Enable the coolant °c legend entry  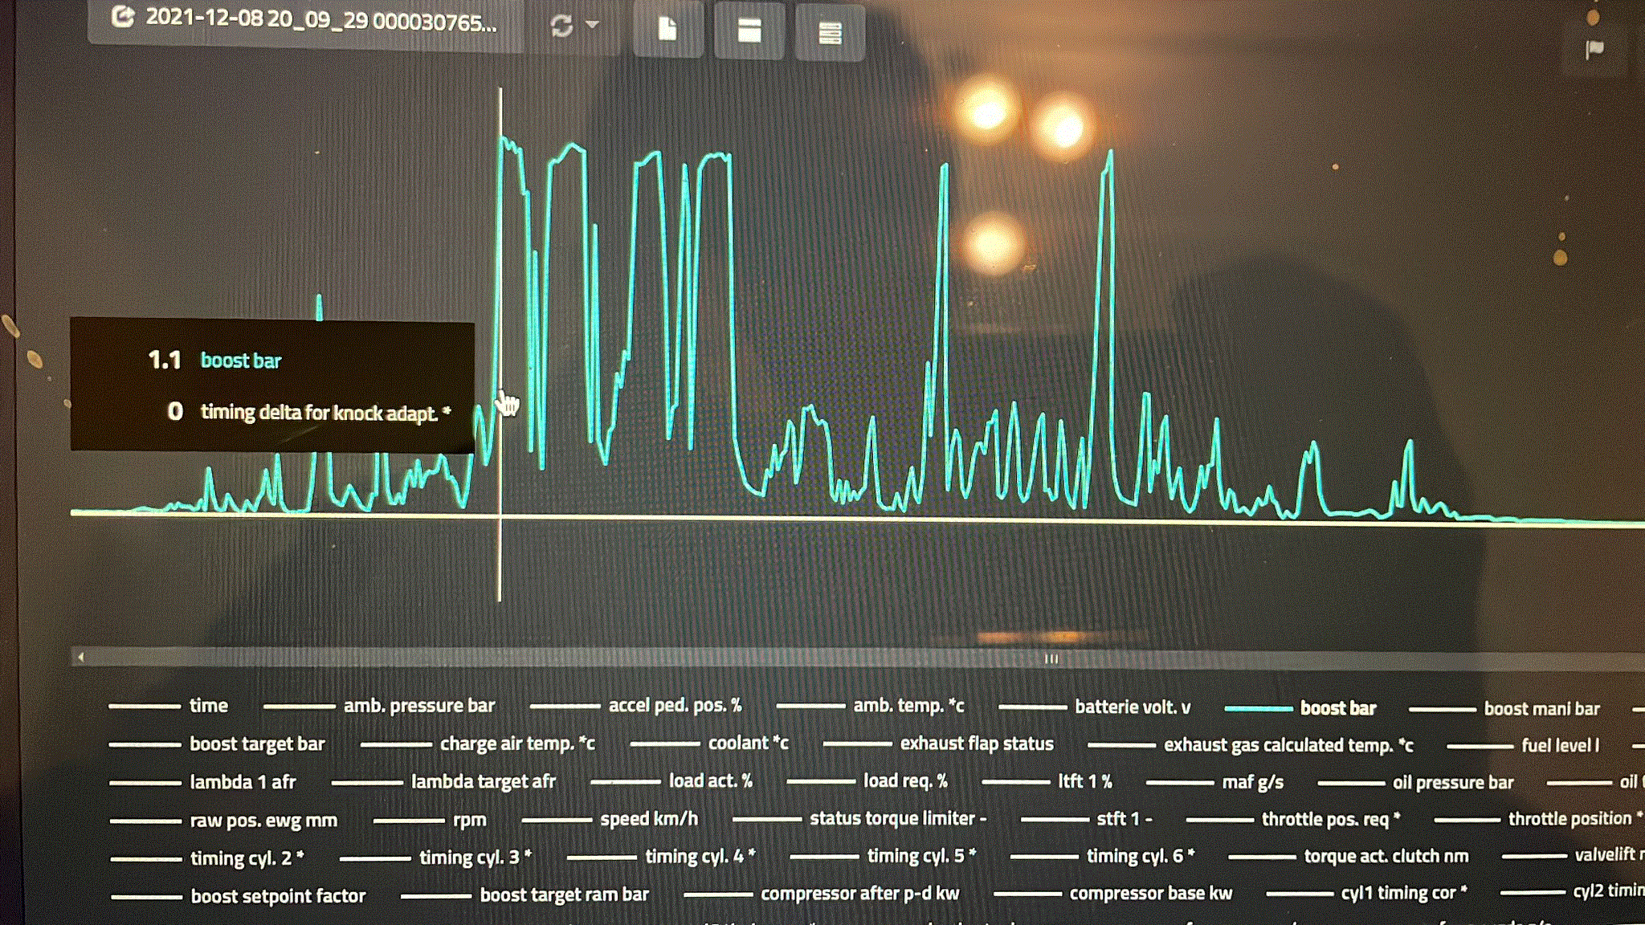coord(748,744)
